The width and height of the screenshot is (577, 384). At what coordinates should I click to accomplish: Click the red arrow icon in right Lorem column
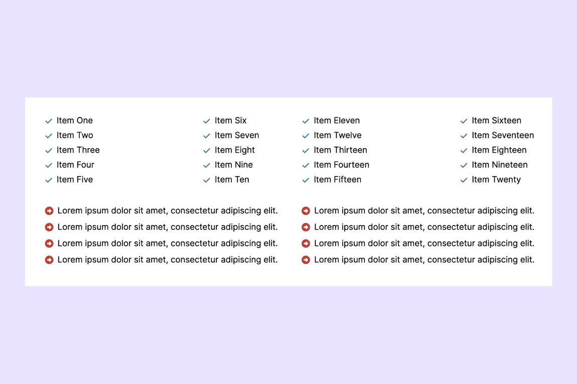point(306,210)
